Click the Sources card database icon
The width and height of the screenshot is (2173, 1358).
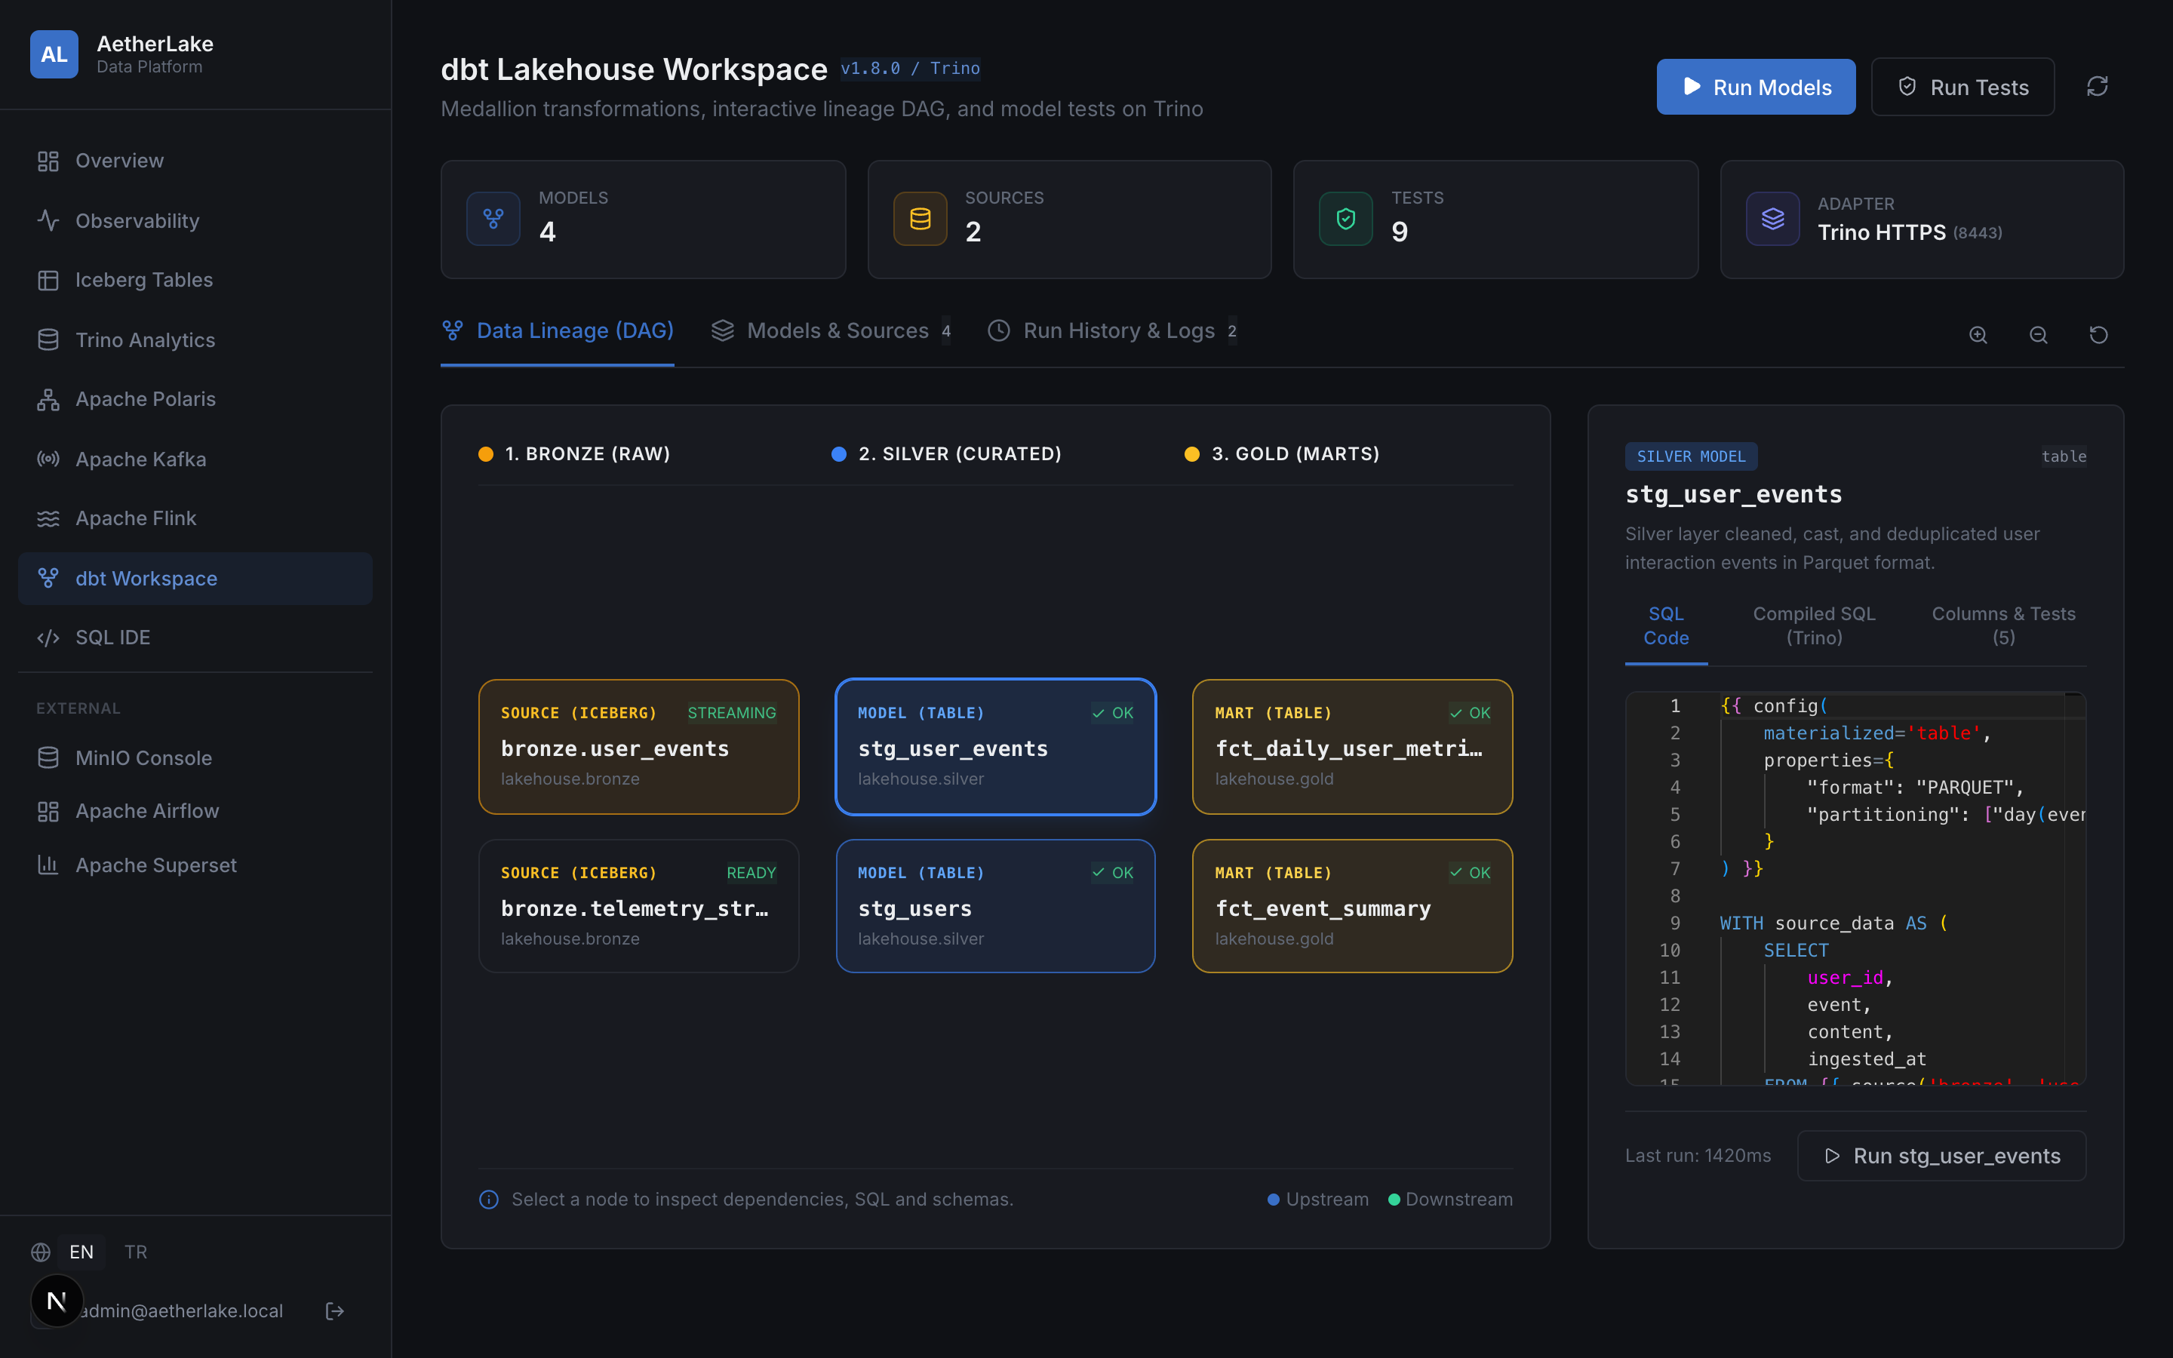[x=920, y=218]
